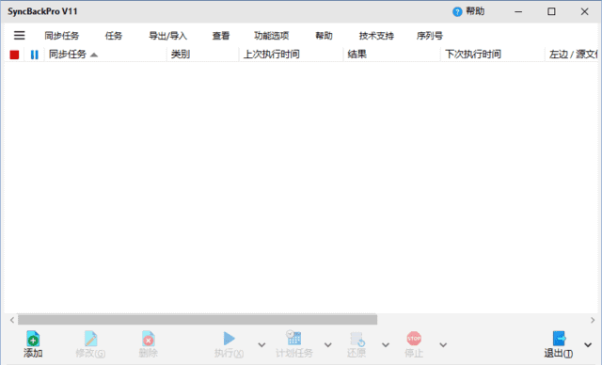The width and height of the screenshot is (602, 365).
Task: Open the 同步任务 menu
Action: click(62, 36)
